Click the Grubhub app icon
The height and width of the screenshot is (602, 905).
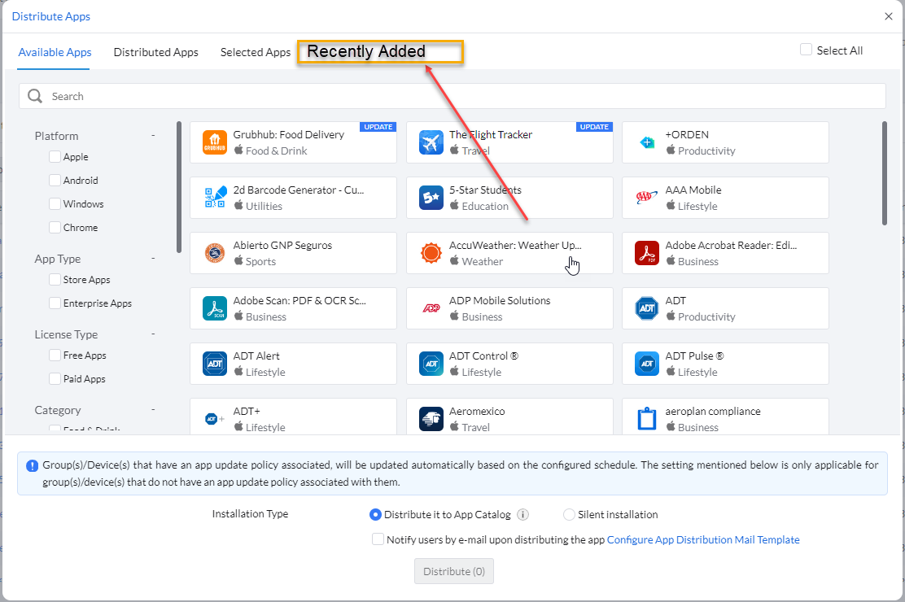(x=215, y=142)
